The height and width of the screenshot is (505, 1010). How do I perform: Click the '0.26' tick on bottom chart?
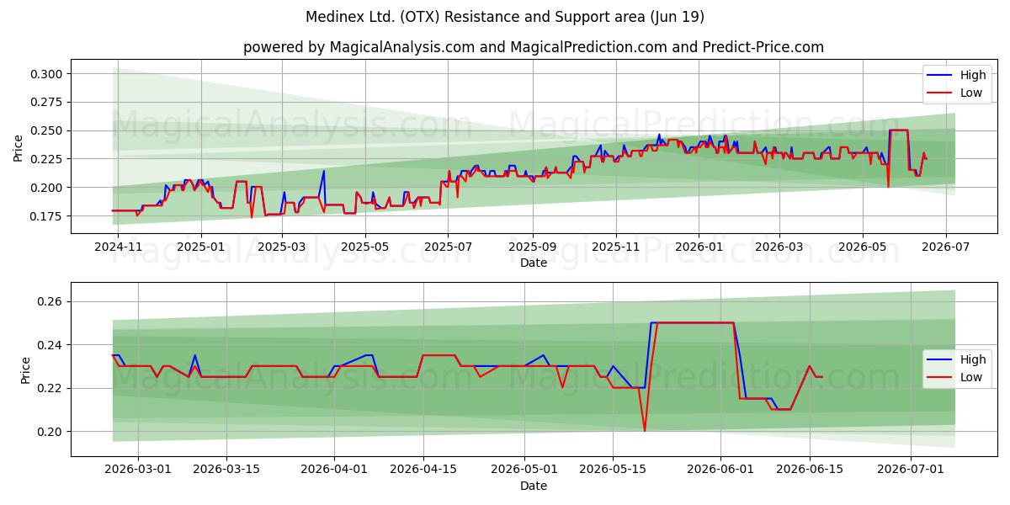(50, 301)
